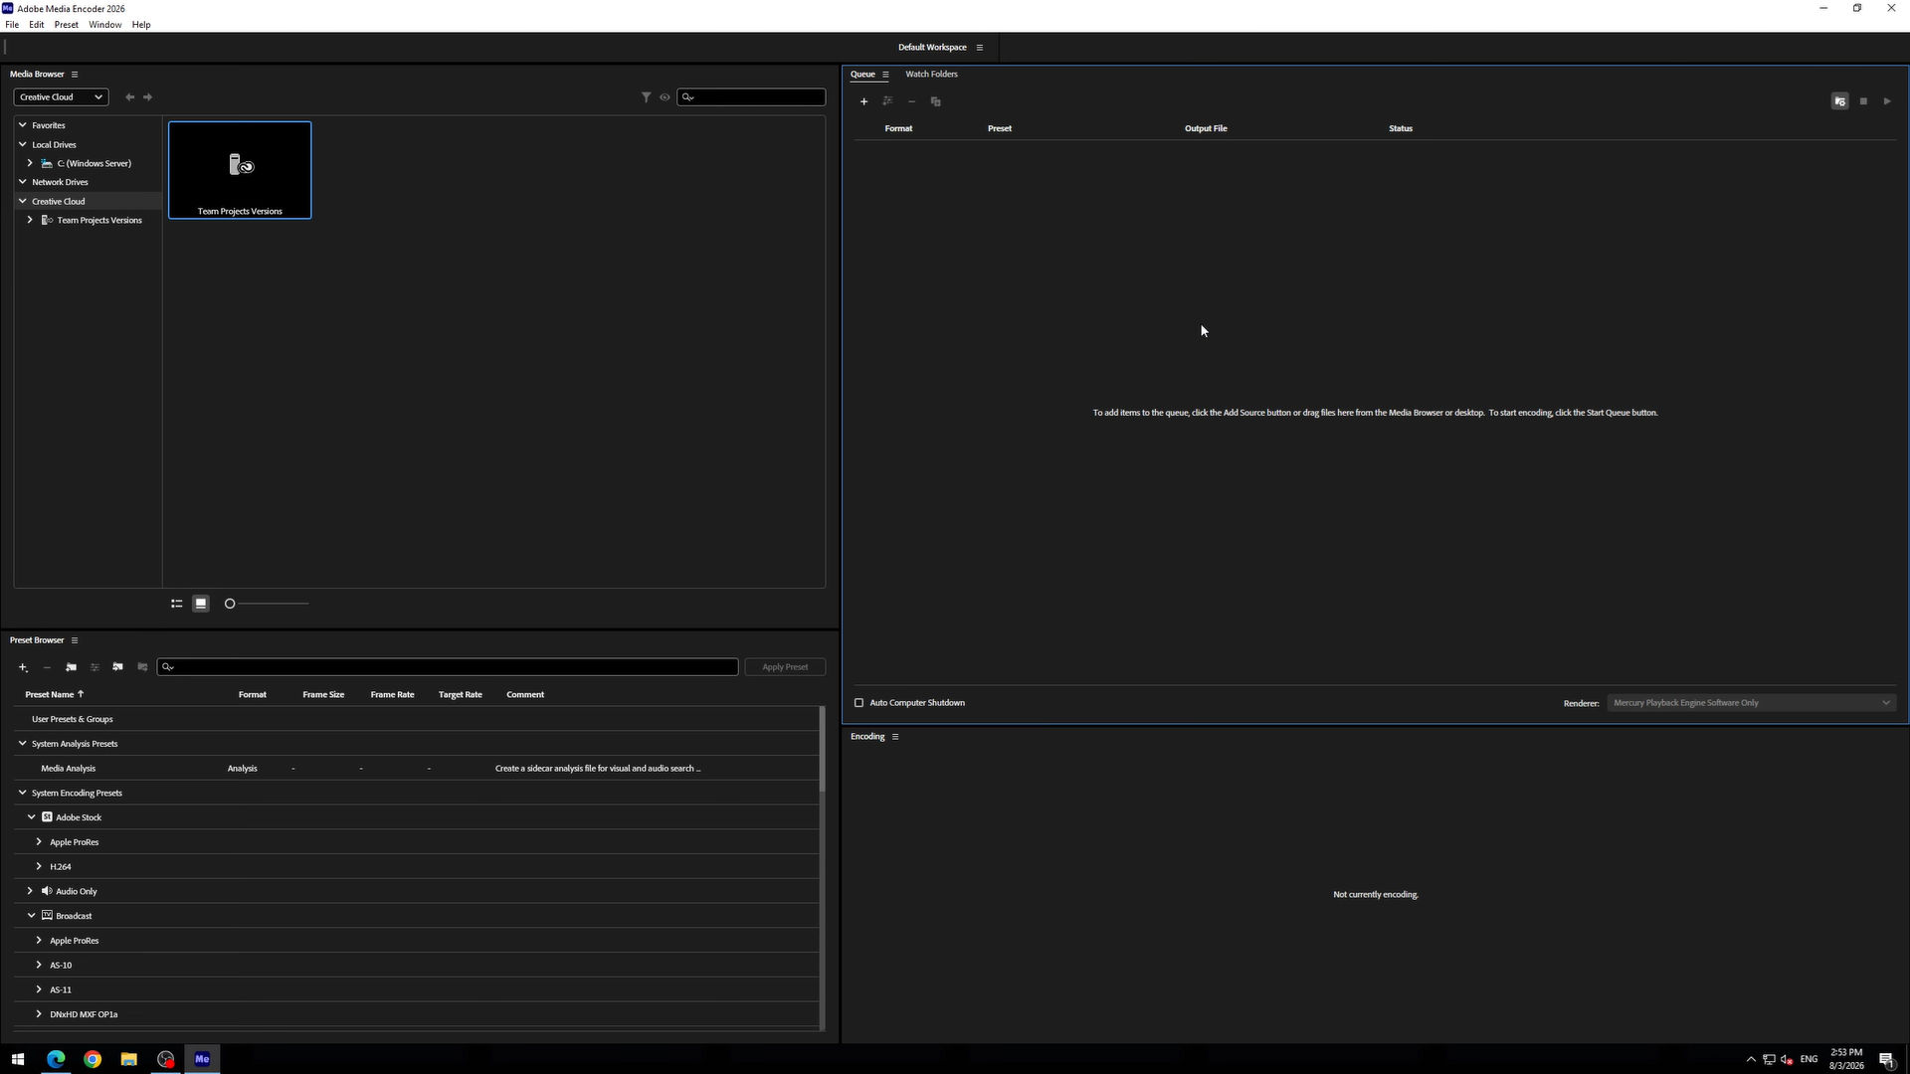Select the Media Analysis preset row
This screenshot has height=1074, width=1910.
[416, 769]
